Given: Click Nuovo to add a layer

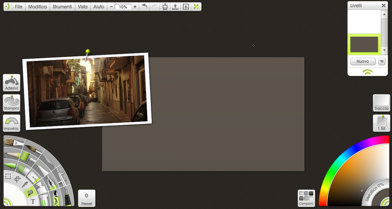Looking at the screenshot, I should [363, 61].
